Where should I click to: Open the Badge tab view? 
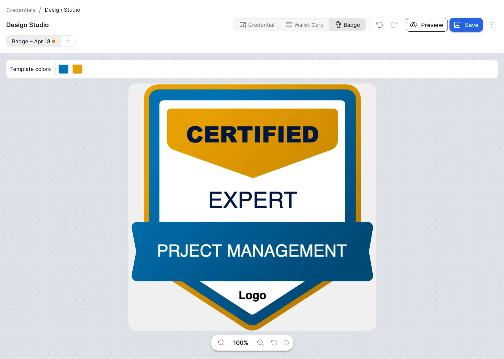[x=348, y=25]
